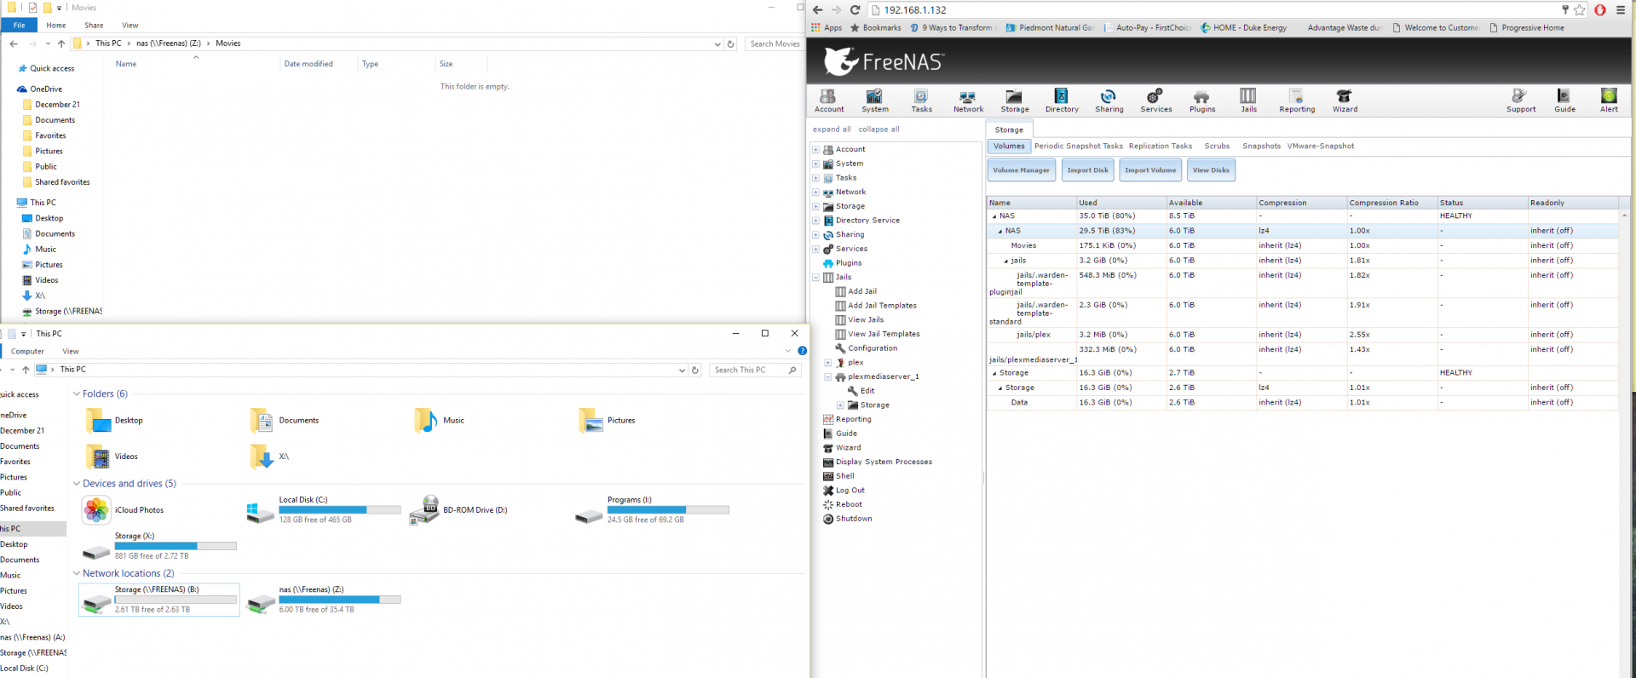The image size is (1636, 678).
Task: Collapse the jails dataset row
Action: (x=1006, y=261)
